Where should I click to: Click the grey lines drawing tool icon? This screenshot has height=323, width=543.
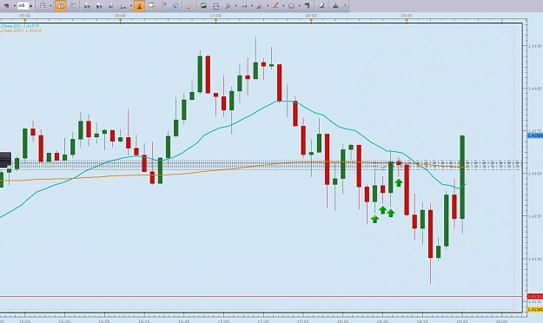tap(260, 6)
